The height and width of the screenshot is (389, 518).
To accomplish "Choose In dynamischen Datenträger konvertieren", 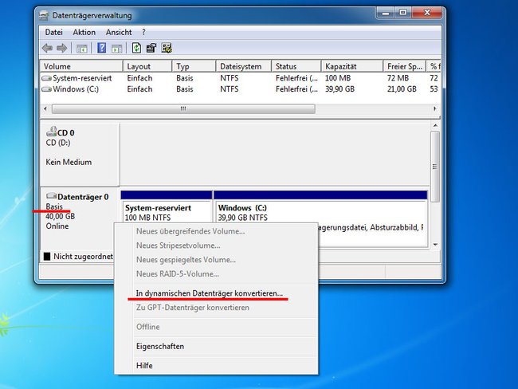I will [x=210, y=293].
